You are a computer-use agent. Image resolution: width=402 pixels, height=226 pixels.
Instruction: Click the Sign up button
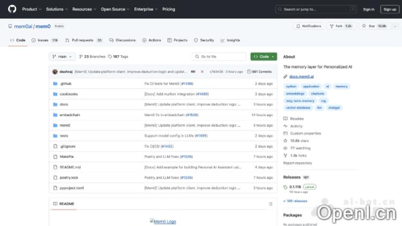[x=389, y=9]
